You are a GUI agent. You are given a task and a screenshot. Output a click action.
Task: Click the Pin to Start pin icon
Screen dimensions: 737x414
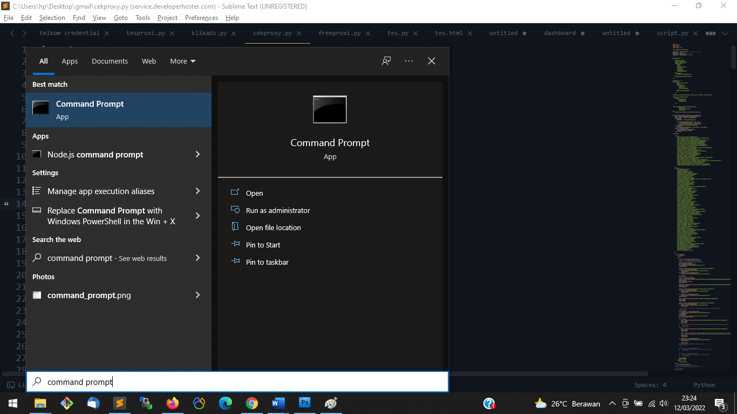coord(235,244)
